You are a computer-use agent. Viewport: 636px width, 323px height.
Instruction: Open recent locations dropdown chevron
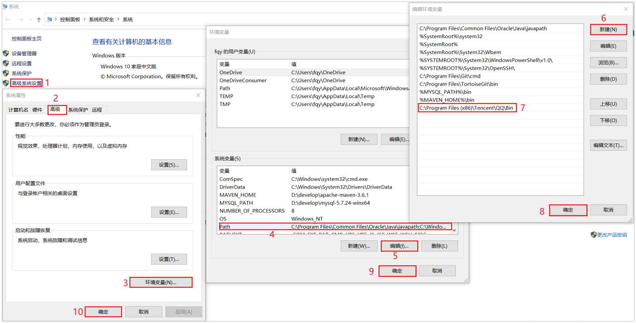click(x=30, y=20)
